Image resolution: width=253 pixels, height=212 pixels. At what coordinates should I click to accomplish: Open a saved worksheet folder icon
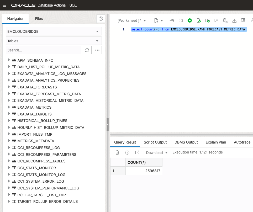pos(172,20)
